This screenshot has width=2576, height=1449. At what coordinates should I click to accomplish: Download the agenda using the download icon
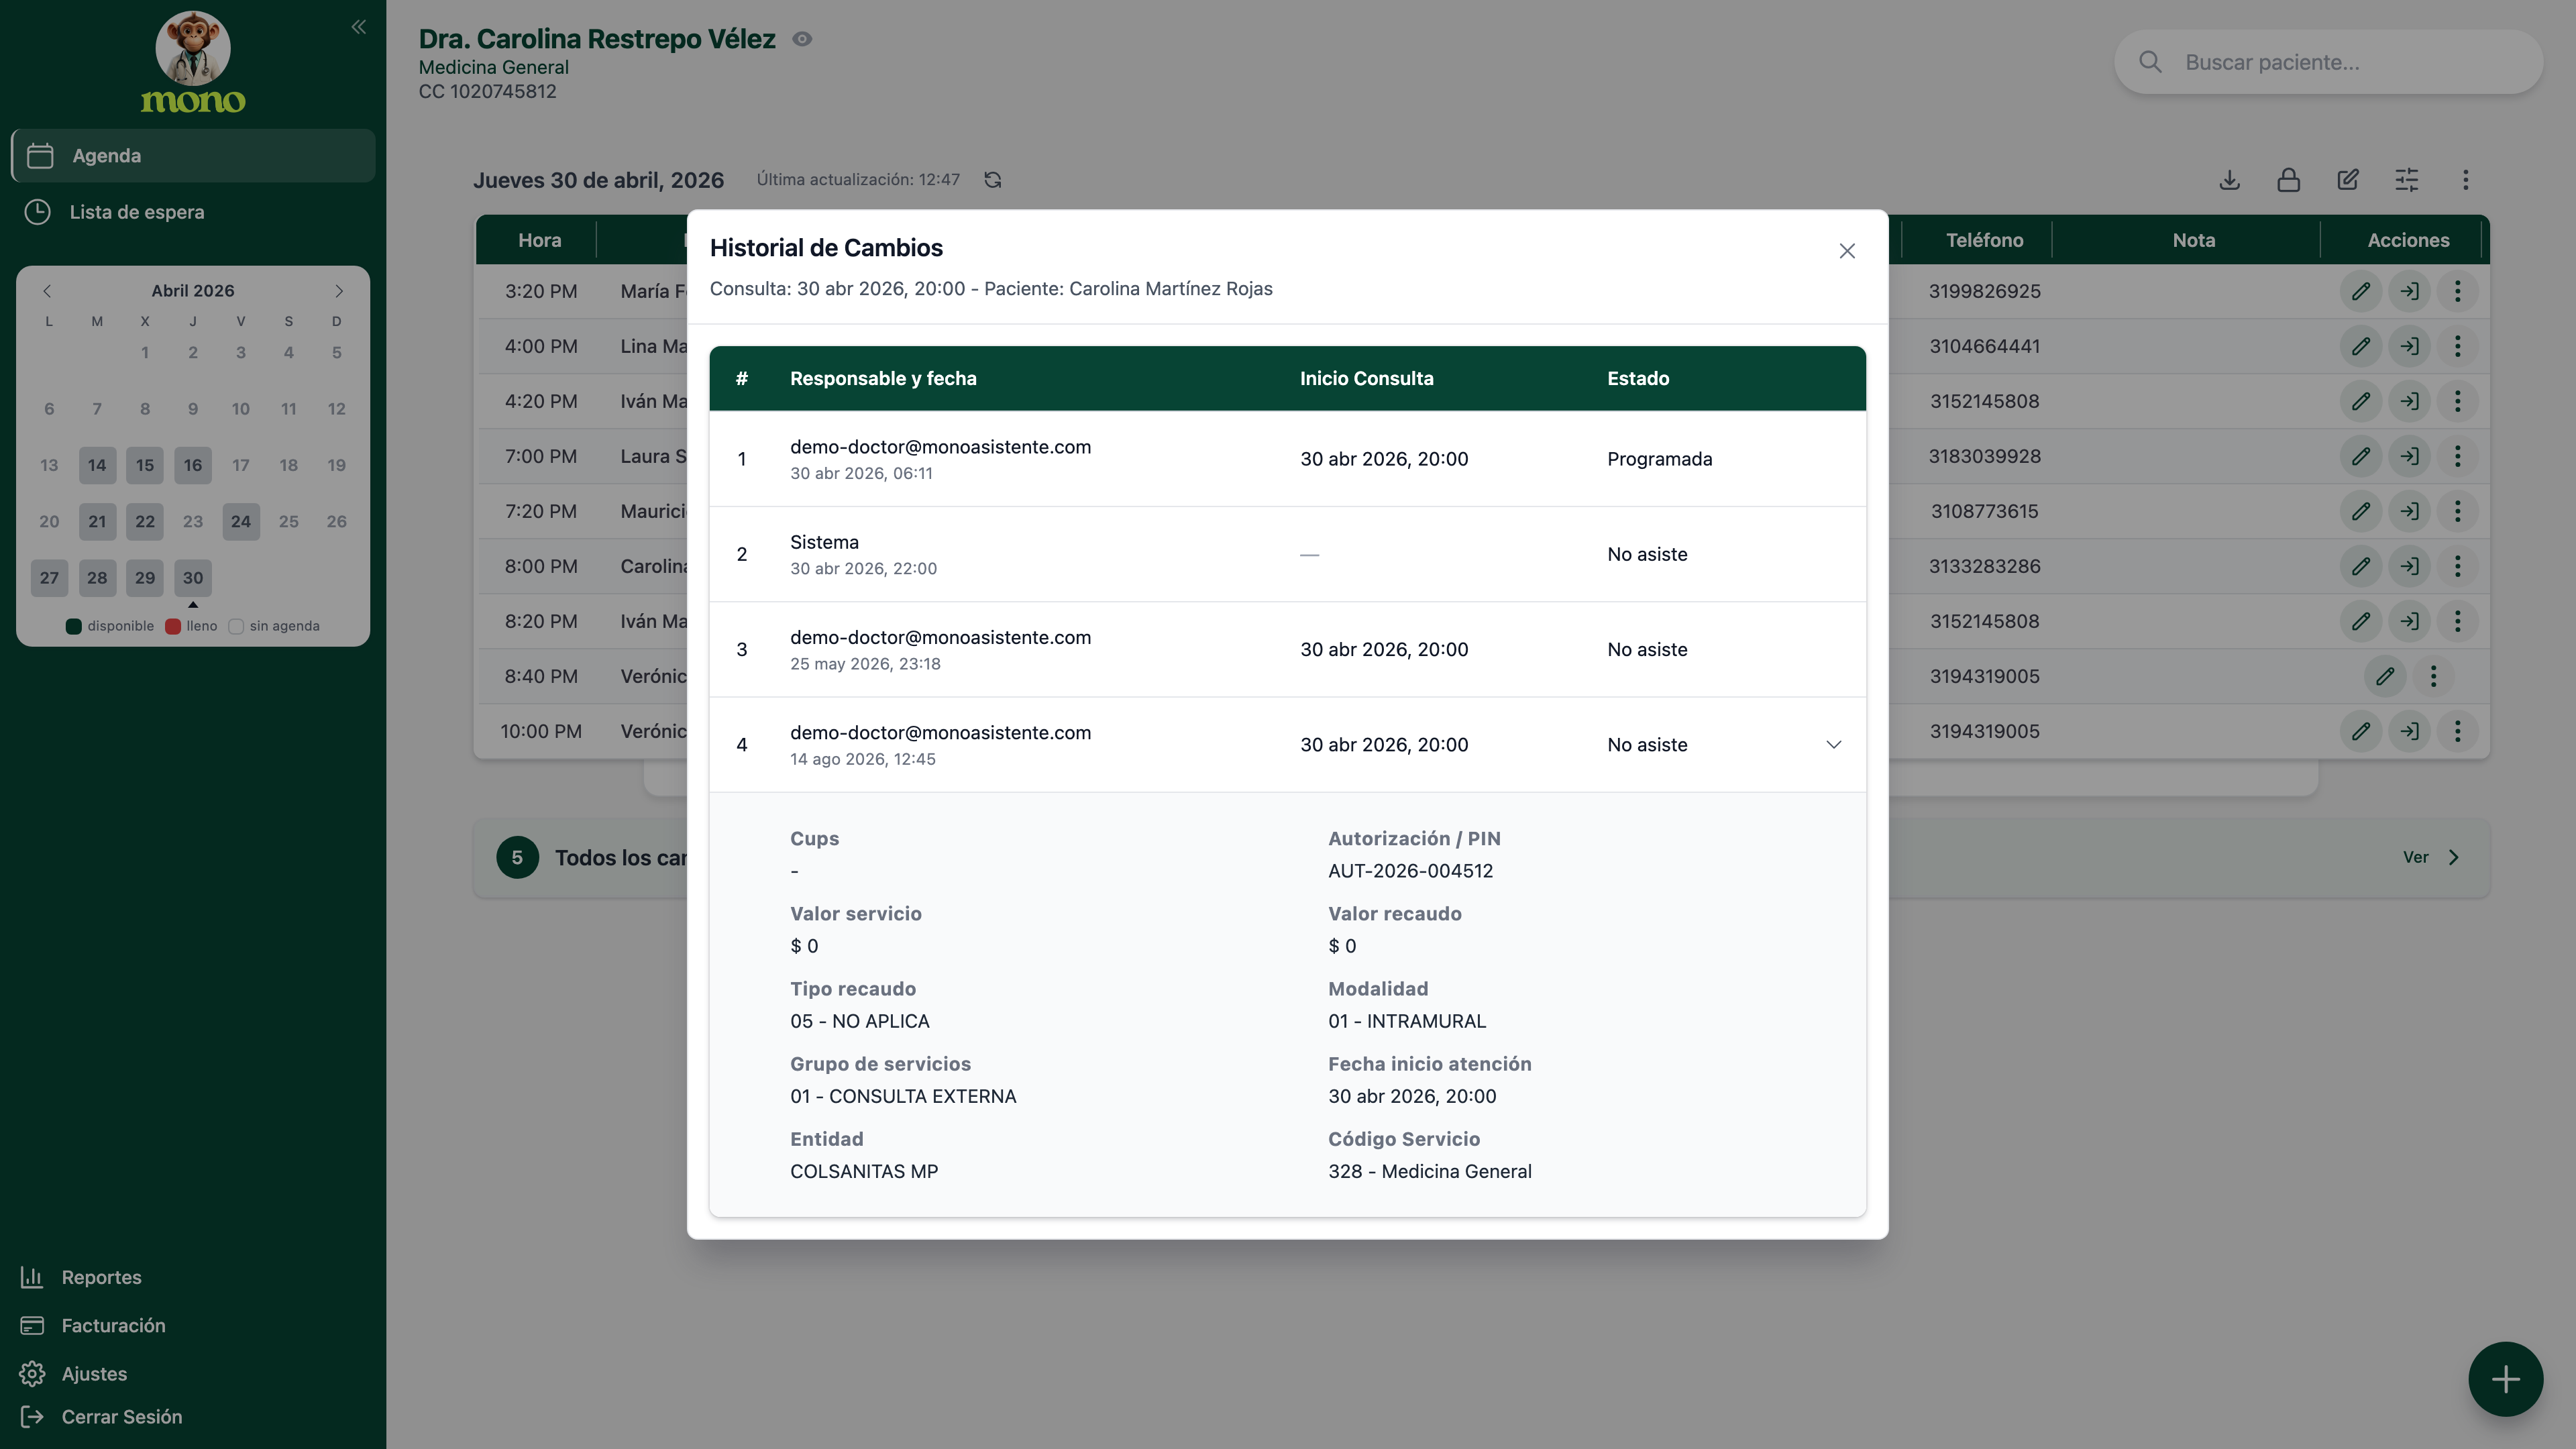(2229, 180)
